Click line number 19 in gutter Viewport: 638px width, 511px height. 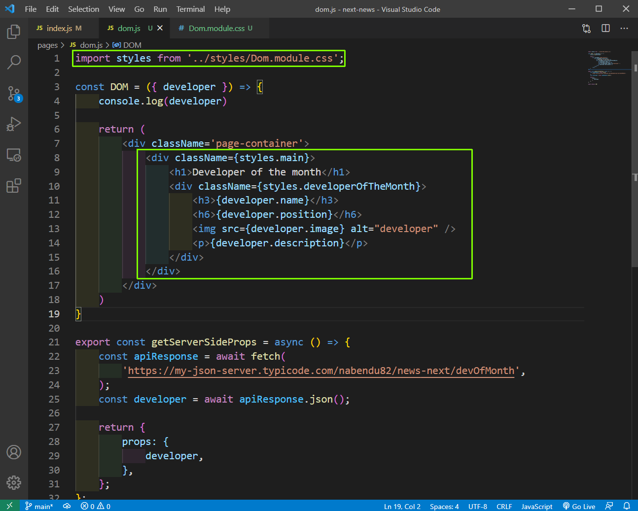tap(54, 314)
